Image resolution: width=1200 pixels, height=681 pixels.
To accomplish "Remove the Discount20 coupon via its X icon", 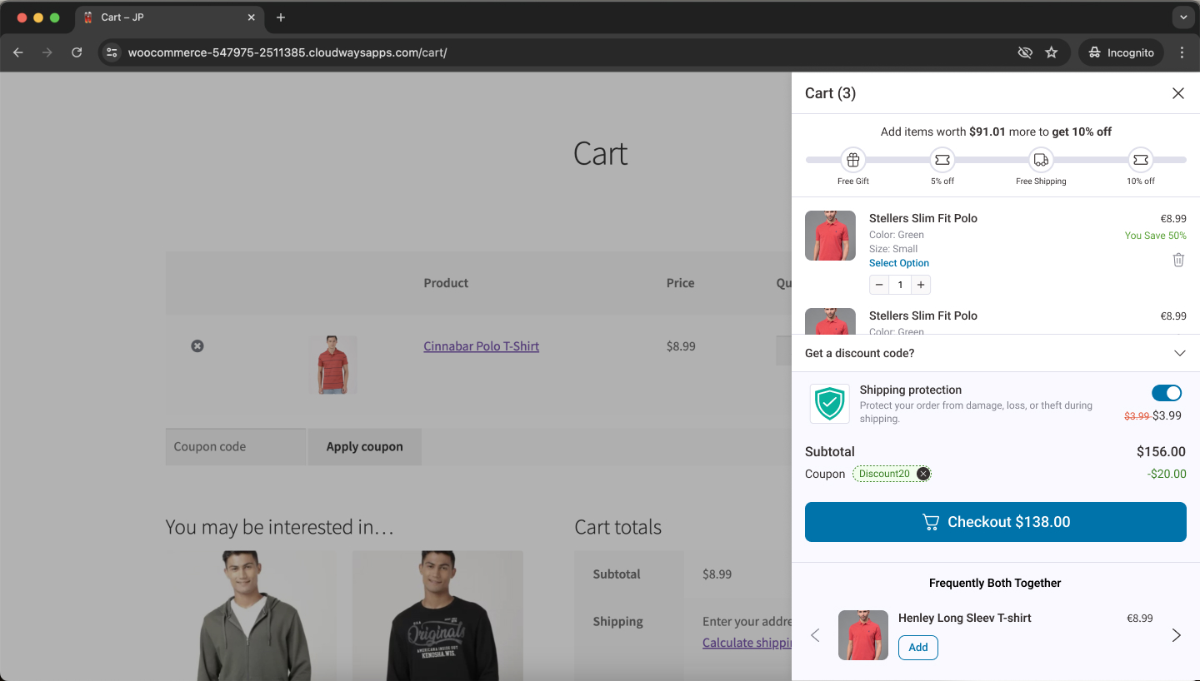I will pos(922,473).
